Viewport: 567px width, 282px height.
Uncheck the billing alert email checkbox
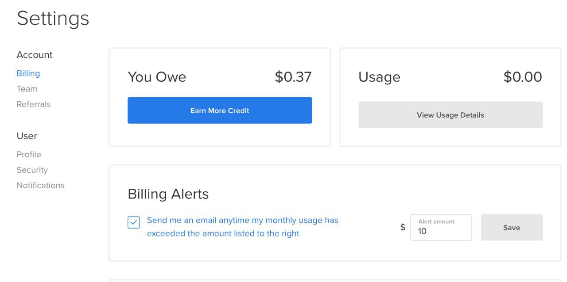point(134,222)
